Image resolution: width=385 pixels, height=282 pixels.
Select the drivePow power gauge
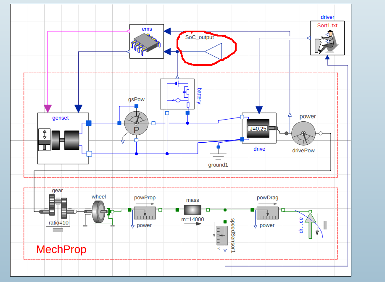coord(303,133)
